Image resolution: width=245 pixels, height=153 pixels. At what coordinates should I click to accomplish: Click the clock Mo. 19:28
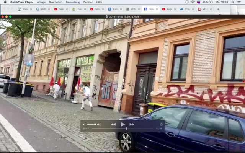click(222, 2)
